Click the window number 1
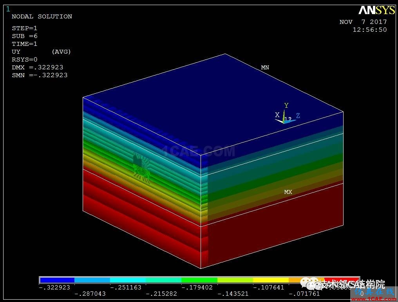The image size is (398, 302). 8,9
